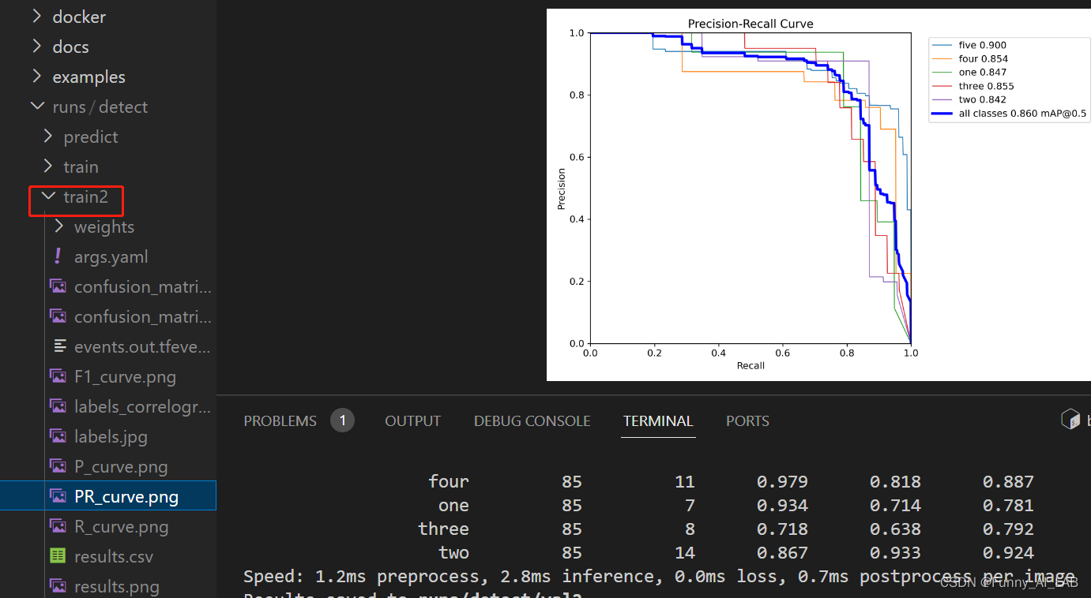Open results.png file
Image resolution: width=1091 pixels, height=598 pixels.
tap(117, 586)
